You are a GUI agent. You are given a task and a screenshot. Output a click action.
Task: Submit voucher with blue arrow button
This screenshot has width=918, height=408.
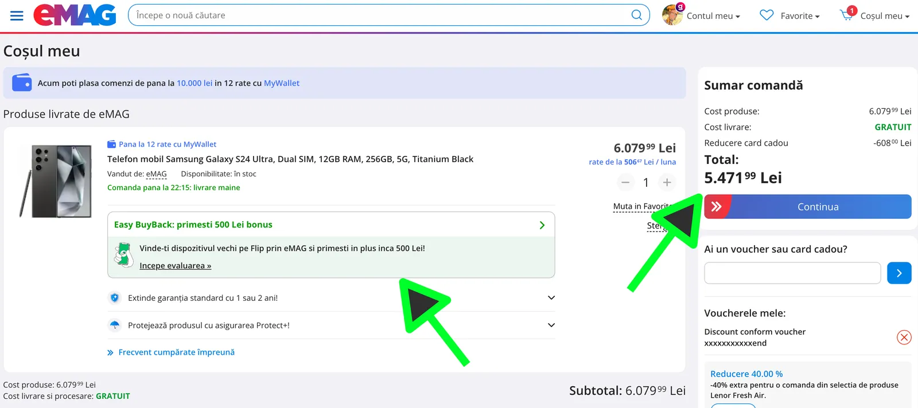[899, 273]
